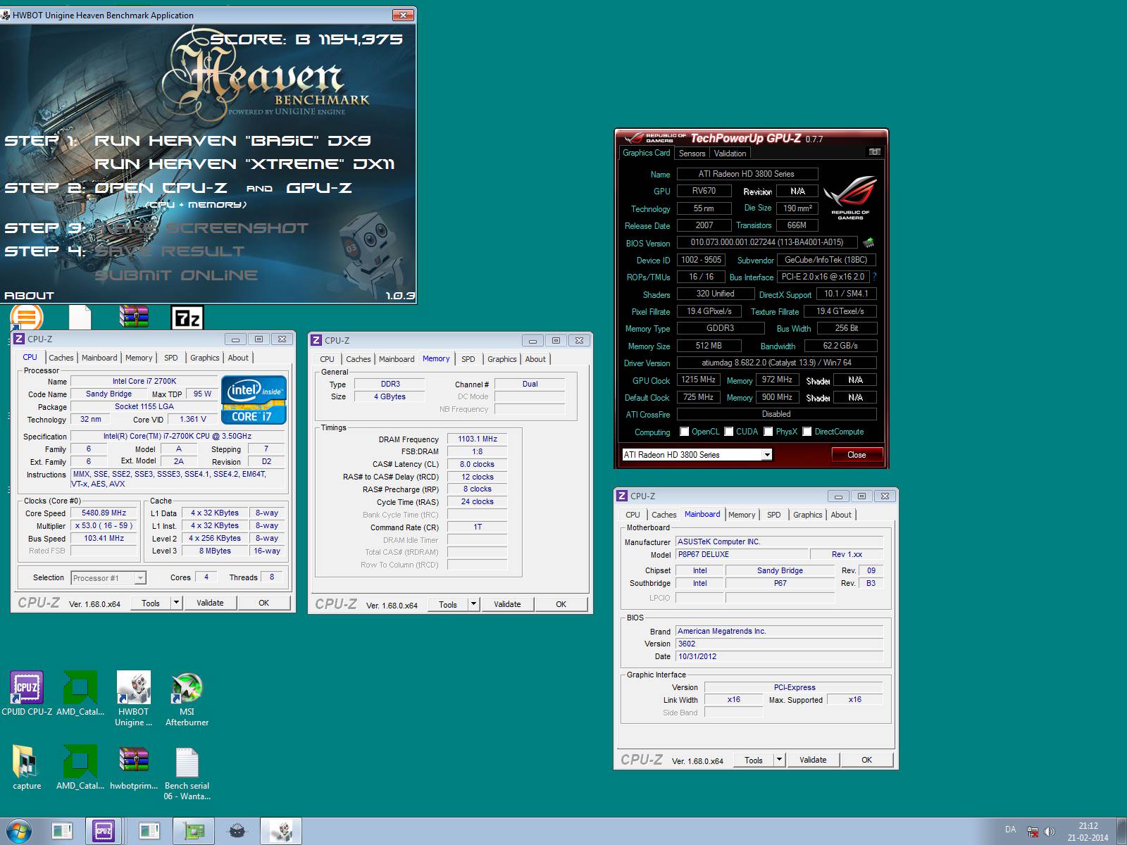Click the first window taskbar icon next to Start
Image resolution: width=1127 pixels, height=845 pixels.
(x=61, y=831)
